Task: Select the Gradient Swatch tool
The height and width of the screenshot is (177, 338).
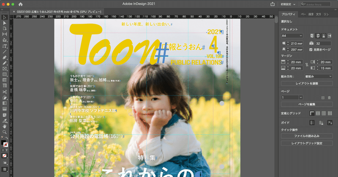Action: [5, 103]
